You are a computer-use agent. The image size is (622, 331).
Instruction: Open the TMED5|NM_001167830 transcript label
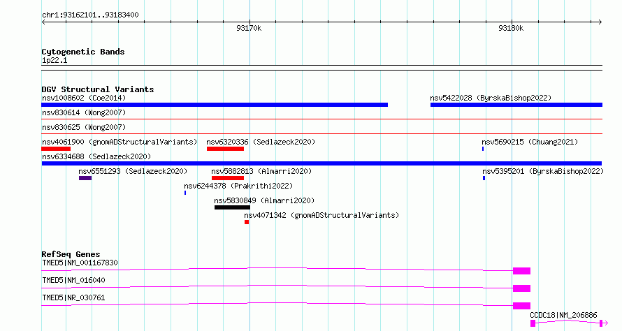click(80, 263)
